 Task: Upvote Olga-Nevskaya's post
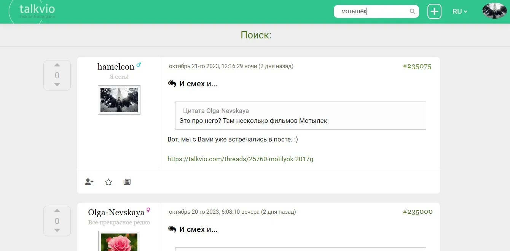tap(57, 211)
